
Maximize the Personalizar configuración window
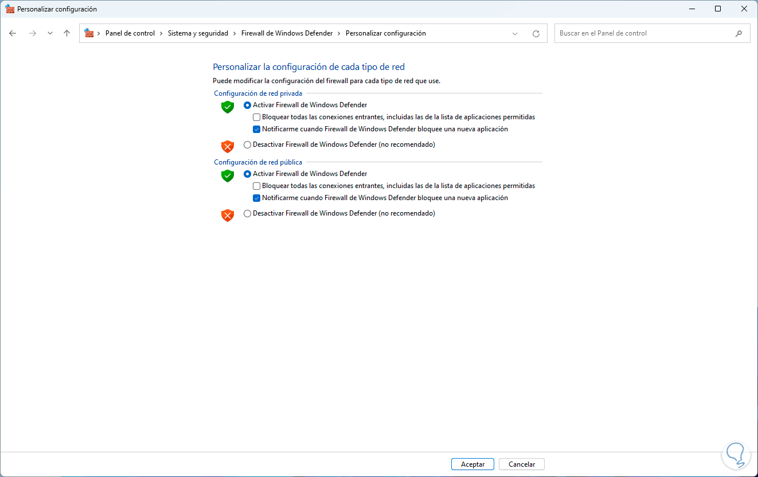(x=718, y=9)
